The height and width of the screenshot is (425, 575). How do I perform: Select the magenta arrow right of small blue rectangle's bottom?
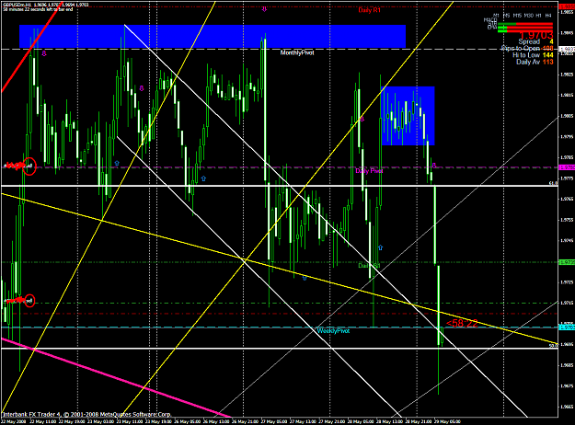434,166
